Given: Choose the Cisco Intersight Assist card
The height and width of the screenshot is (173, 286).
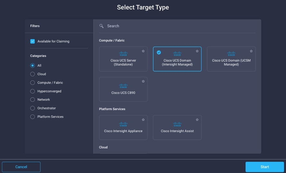Looking at the screenshot, I should [x=177, y=127].
